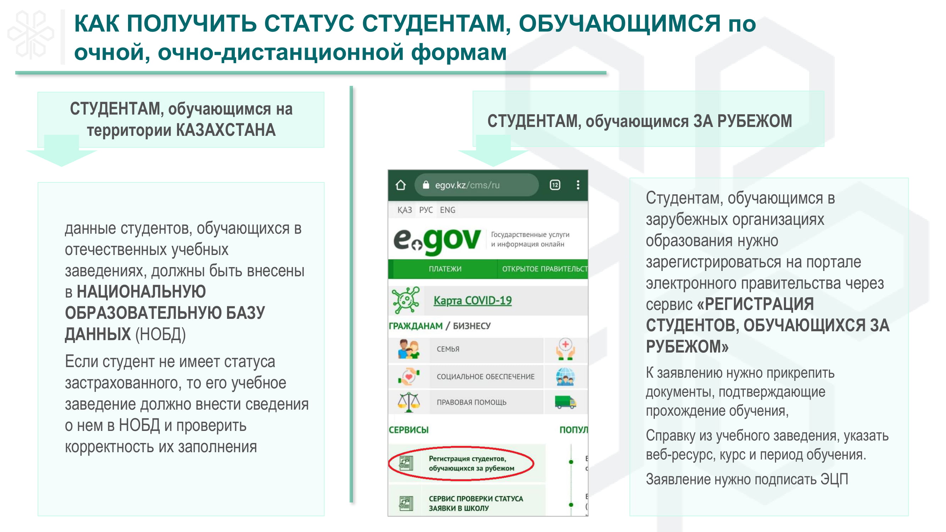Open the Карта COVID-19 link

click(x=472, y=300)
